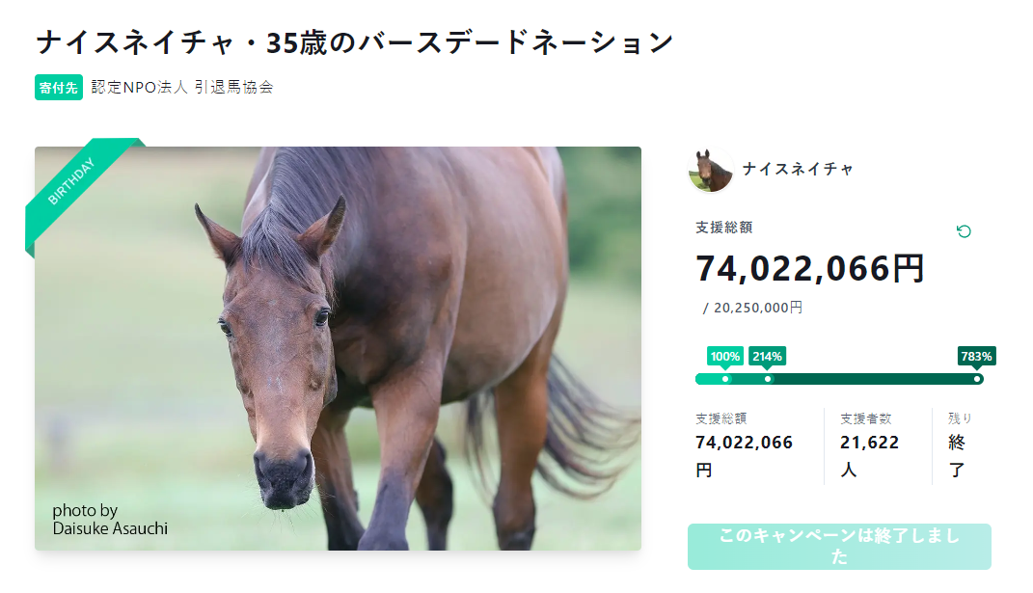This screenshot has height=593, width=1033.
Task: Click the 100% milestone label
Action: click(x=725, y=357)
